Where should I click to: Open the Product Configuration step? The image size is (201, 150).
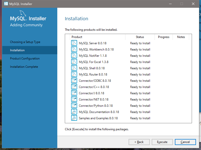25,58
